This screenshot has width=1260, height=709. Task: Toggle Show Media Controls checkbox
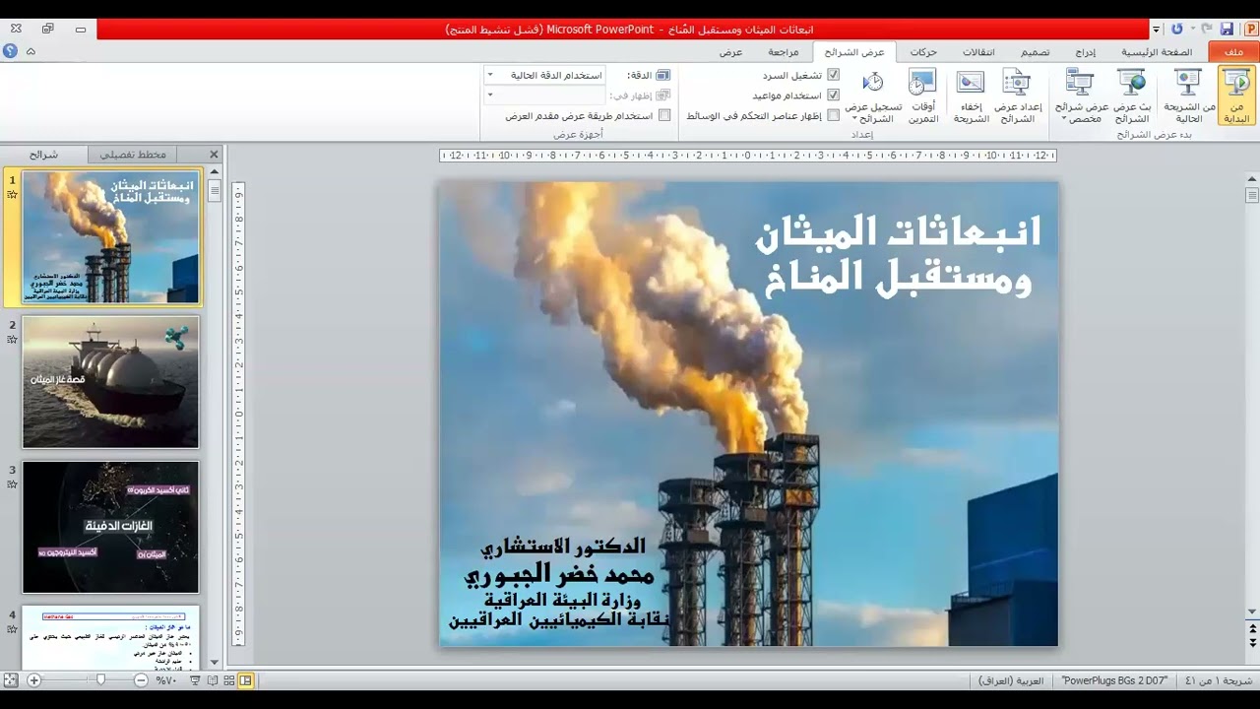pos(833,115)
